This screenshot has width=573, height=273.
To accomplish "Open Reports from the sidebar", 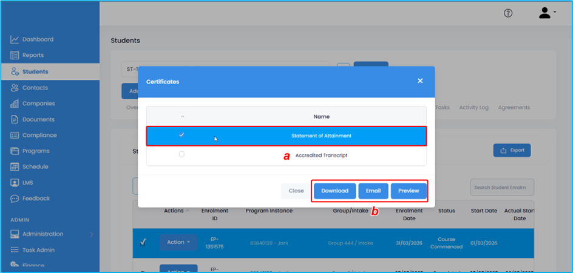I will (x=33, y=55).
